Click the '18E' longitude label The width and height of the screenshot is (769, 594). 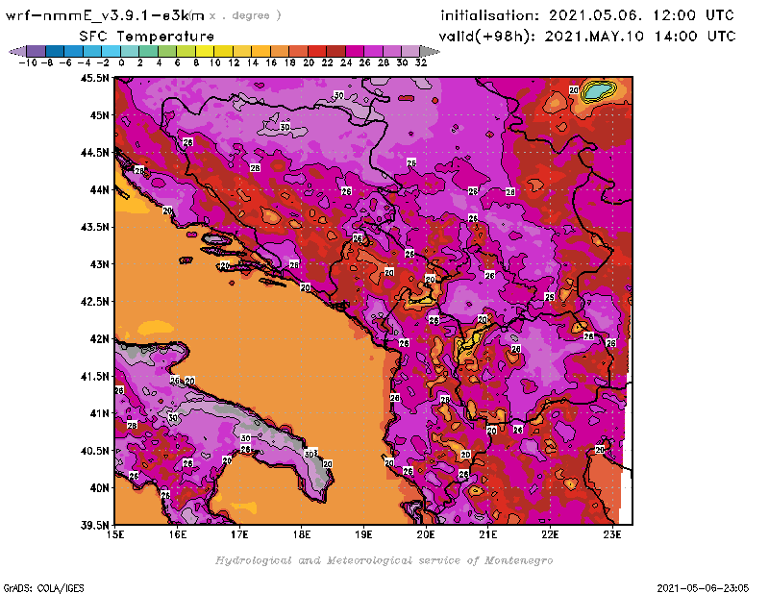pos(302,534)
